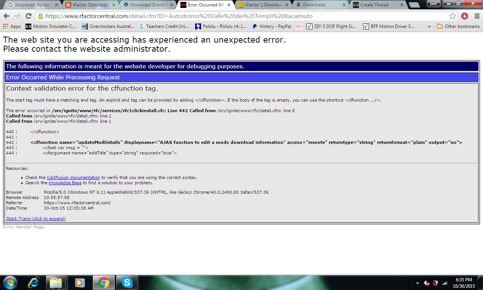This screenshot has height=290, width=483.
Task: Bookmark this page with the star icon
Action: point(452,16)
